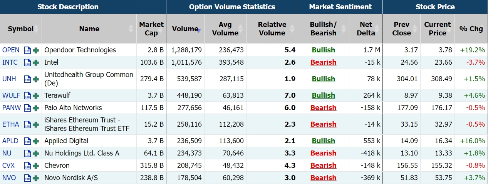Sort table by Name column
The height and width of the screenshot is (184, 488).
pyautogui.click(x=89, y=29)
